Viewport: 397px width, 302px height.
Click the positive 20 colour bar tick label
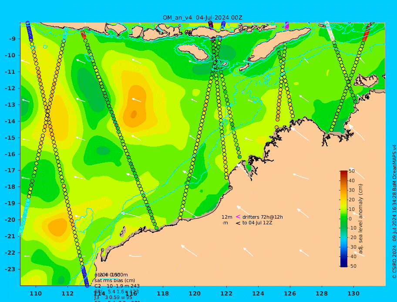[352, 200]
